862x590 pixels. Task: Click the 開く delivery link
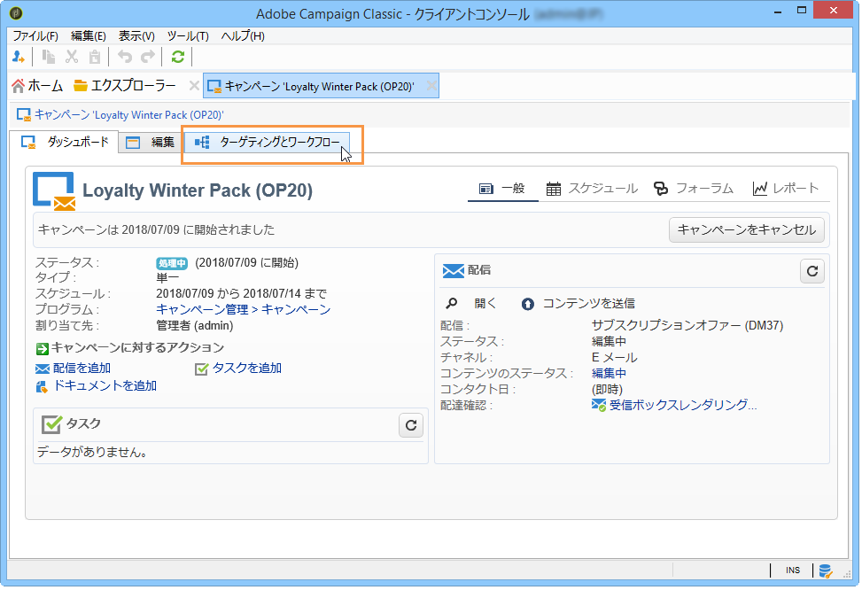click(485, 304)
